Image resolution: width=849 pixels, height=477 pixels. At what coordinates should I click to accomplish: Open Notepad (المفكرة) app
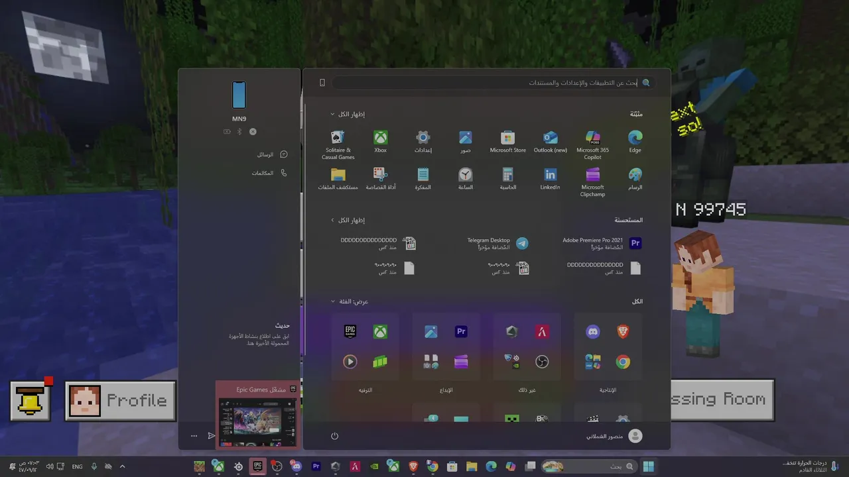(x=423, y=179)
